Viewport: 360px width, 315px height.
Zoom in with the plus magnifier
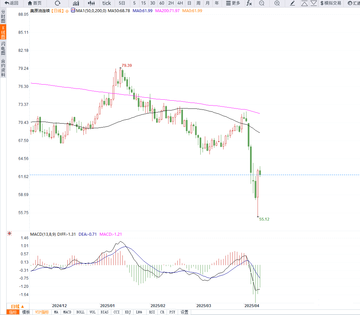point(277,3)
